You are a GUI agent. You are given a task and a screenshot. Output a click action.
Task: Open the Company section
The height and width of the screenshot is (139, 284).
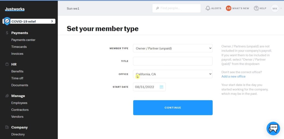tap(19, 127)
